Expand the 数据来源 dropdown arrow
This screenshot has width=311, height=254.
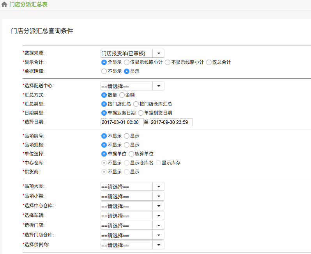point(159,53)
